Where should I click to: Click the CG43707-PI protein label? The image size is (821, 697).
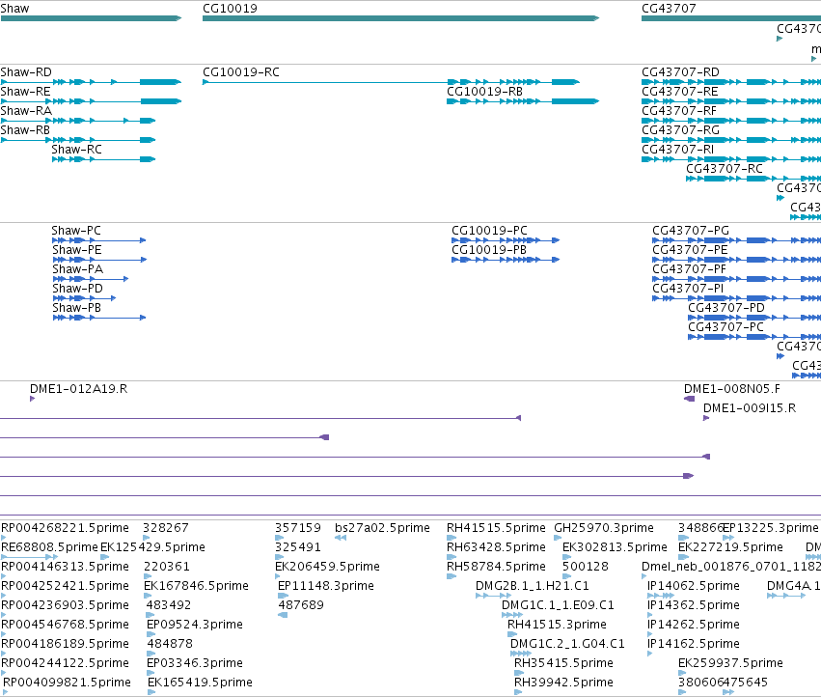tap(688, 289)
